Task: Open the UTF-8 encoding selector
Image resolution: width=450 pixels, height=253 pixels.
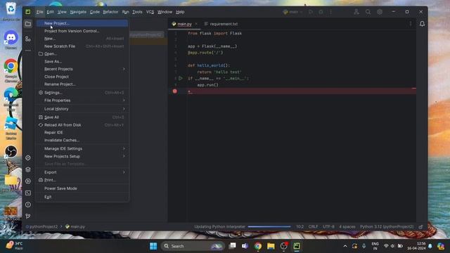Action: coord(328,226)
